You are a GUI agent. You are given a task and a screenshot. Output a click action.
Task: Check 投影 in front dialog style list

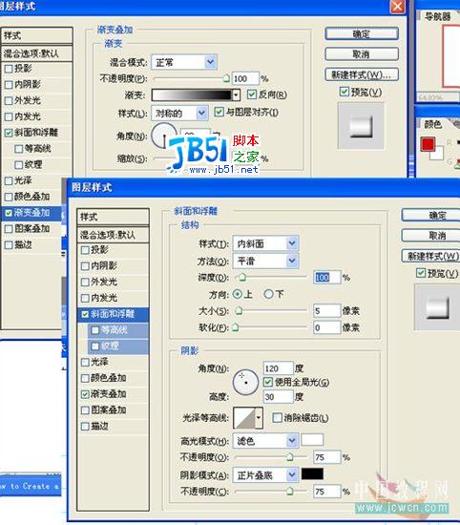pos(85,250)
